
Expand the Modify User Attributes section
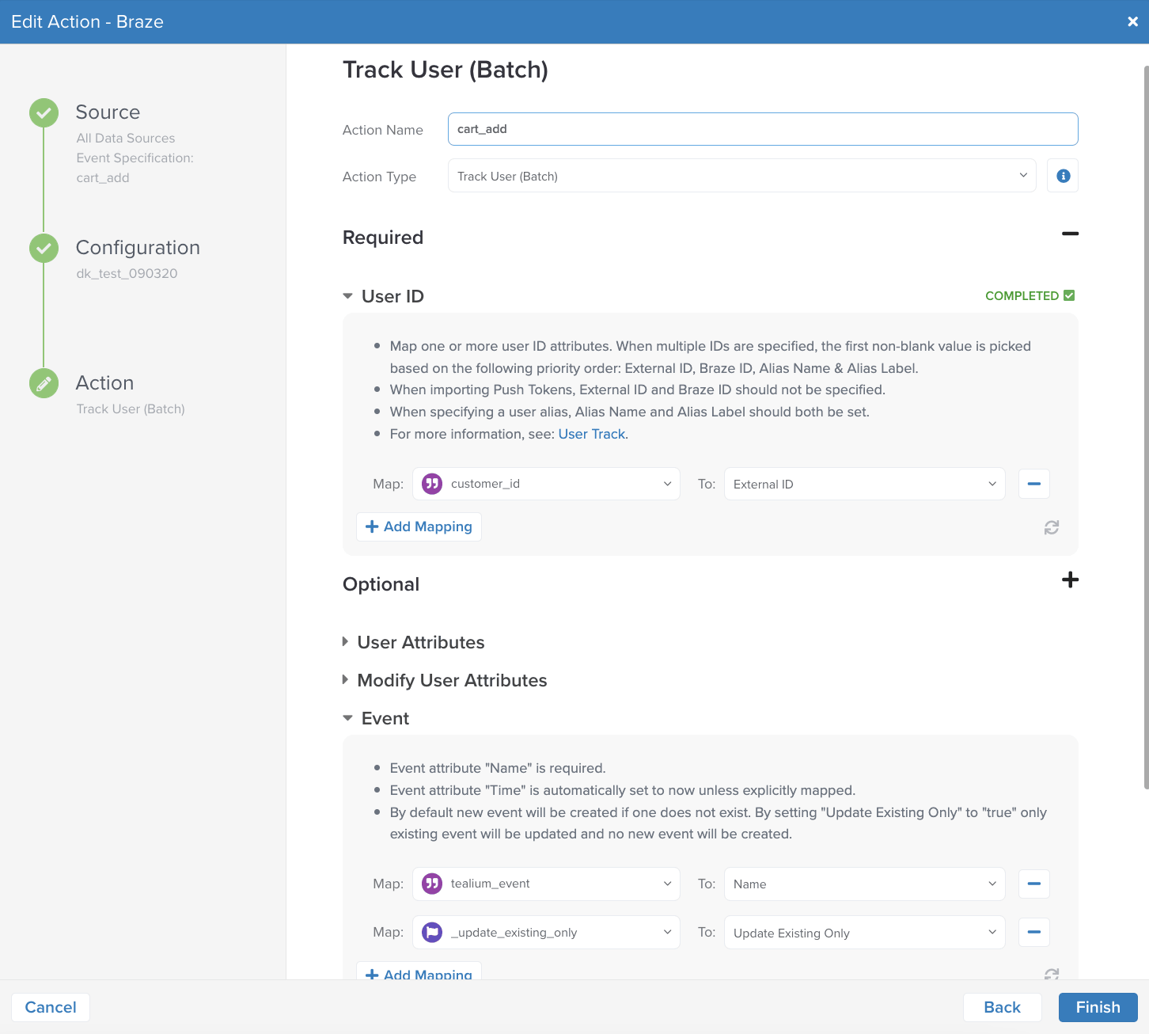point(451,680)
